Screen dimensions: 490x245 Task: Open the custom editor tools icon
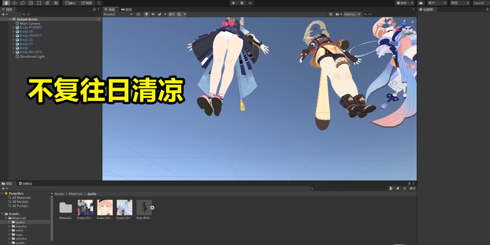click(56, 3)
